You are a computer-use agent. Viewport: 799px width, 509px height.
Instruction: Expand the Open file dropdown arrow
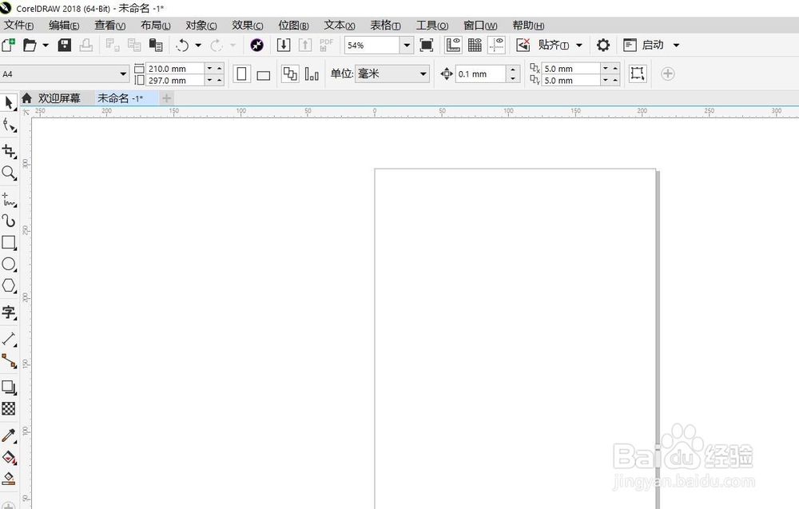(x=46, y=45)
